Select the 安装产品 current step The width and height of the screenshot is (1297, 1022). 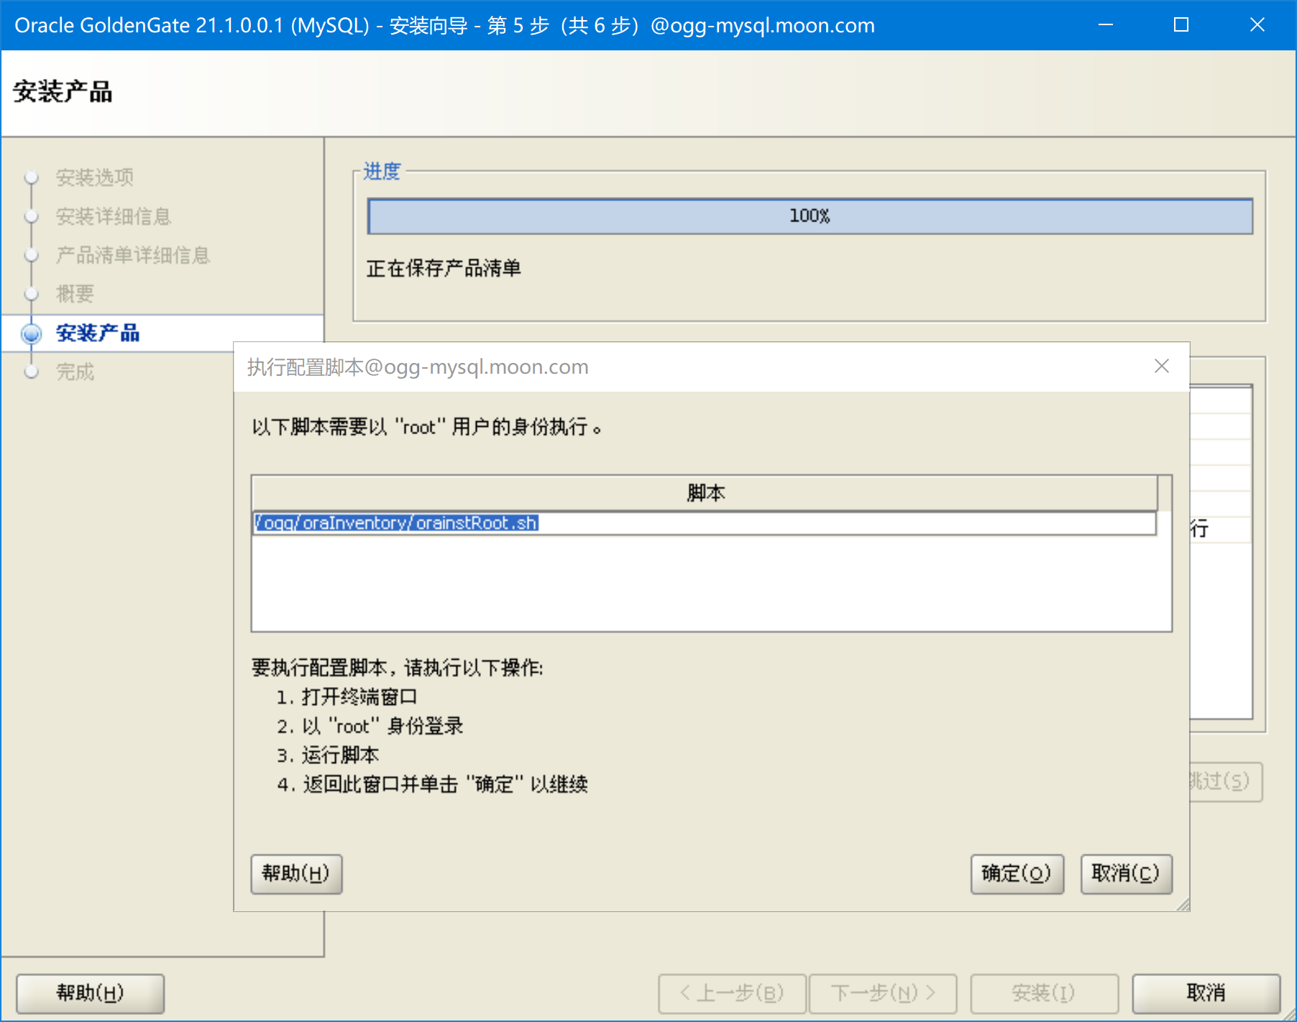tap(98, 333)
